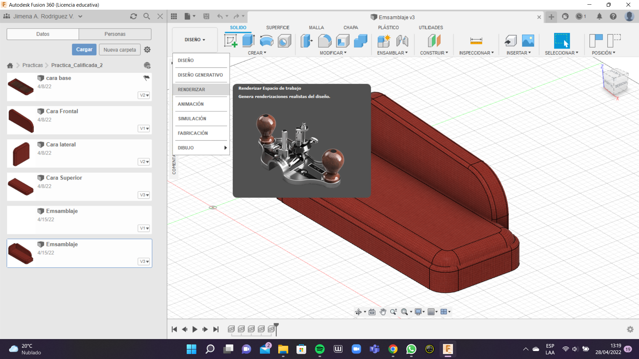
Task: Select the Extrude tool
Action: (249, 41)
